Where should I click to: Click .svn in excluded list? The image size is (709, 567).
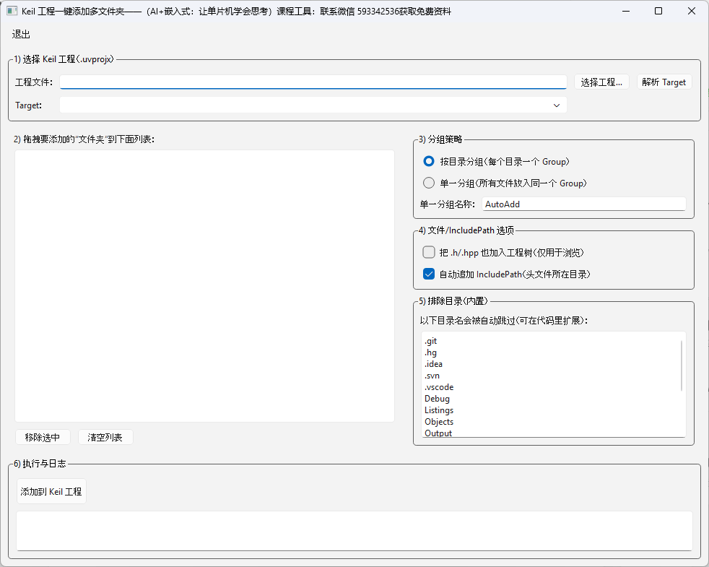(432, 376)
